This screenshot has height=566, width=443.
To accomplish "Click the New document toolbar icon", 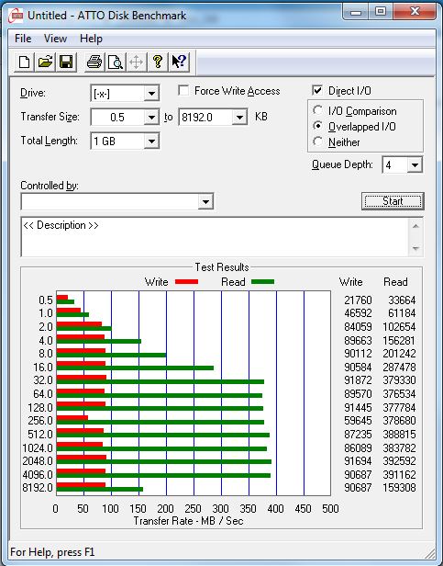I will point(24,62).
